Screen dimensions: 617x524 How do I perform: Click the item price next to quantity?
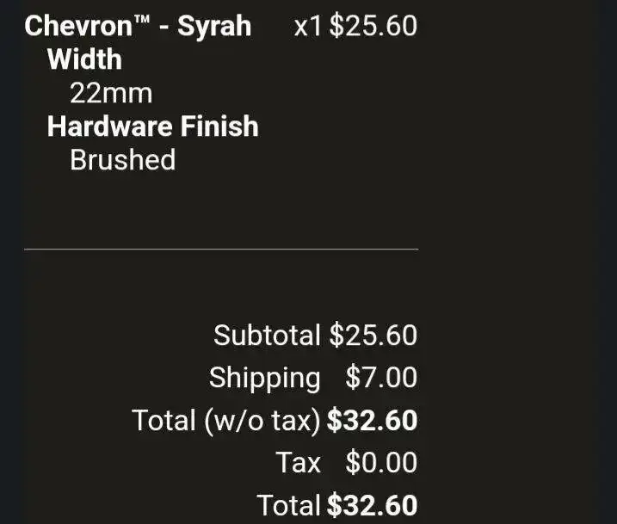coord(373,26)
